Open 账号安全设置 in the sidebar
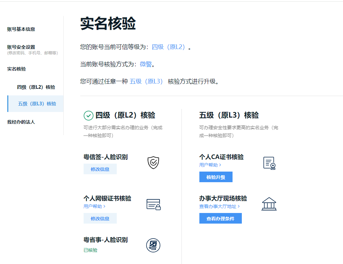The image size is (343, 264). click(21, 47)
